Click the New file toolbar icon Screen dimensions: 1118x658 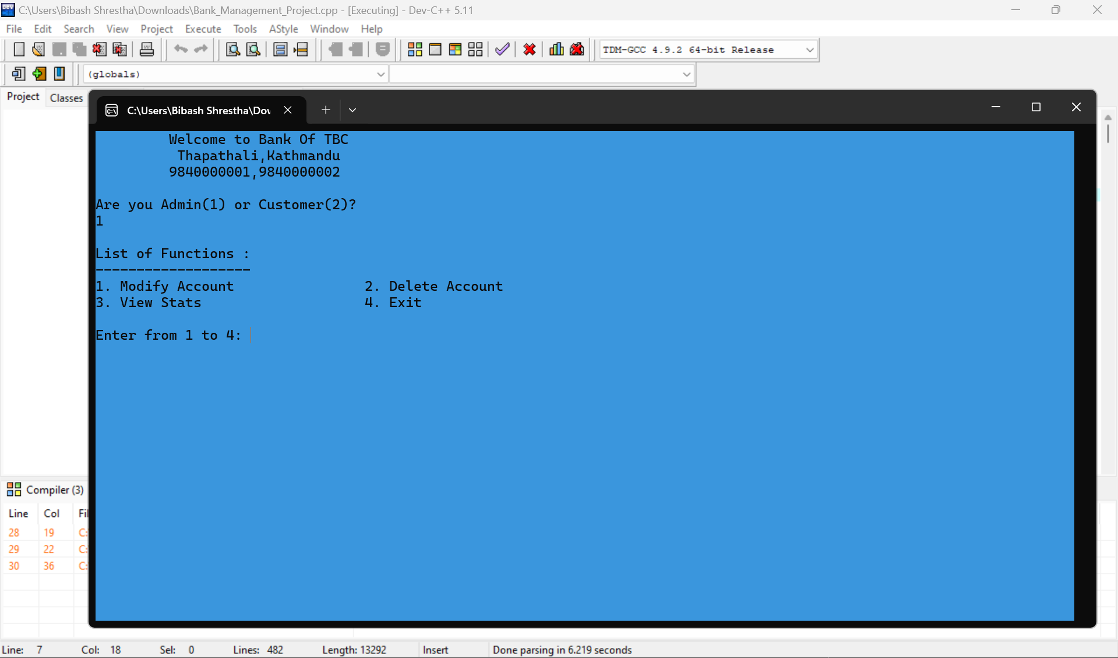coord(19,50)
